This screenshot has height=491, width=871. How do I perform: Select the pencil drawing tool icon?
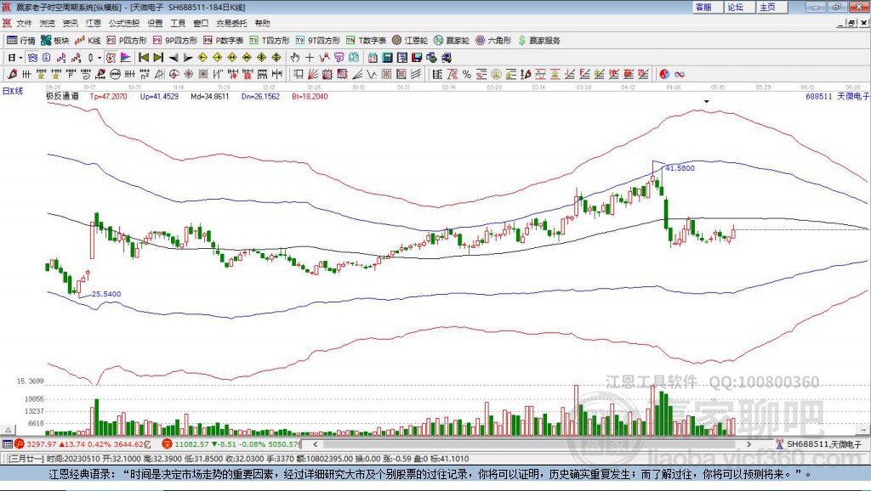(x=12, y=74)
